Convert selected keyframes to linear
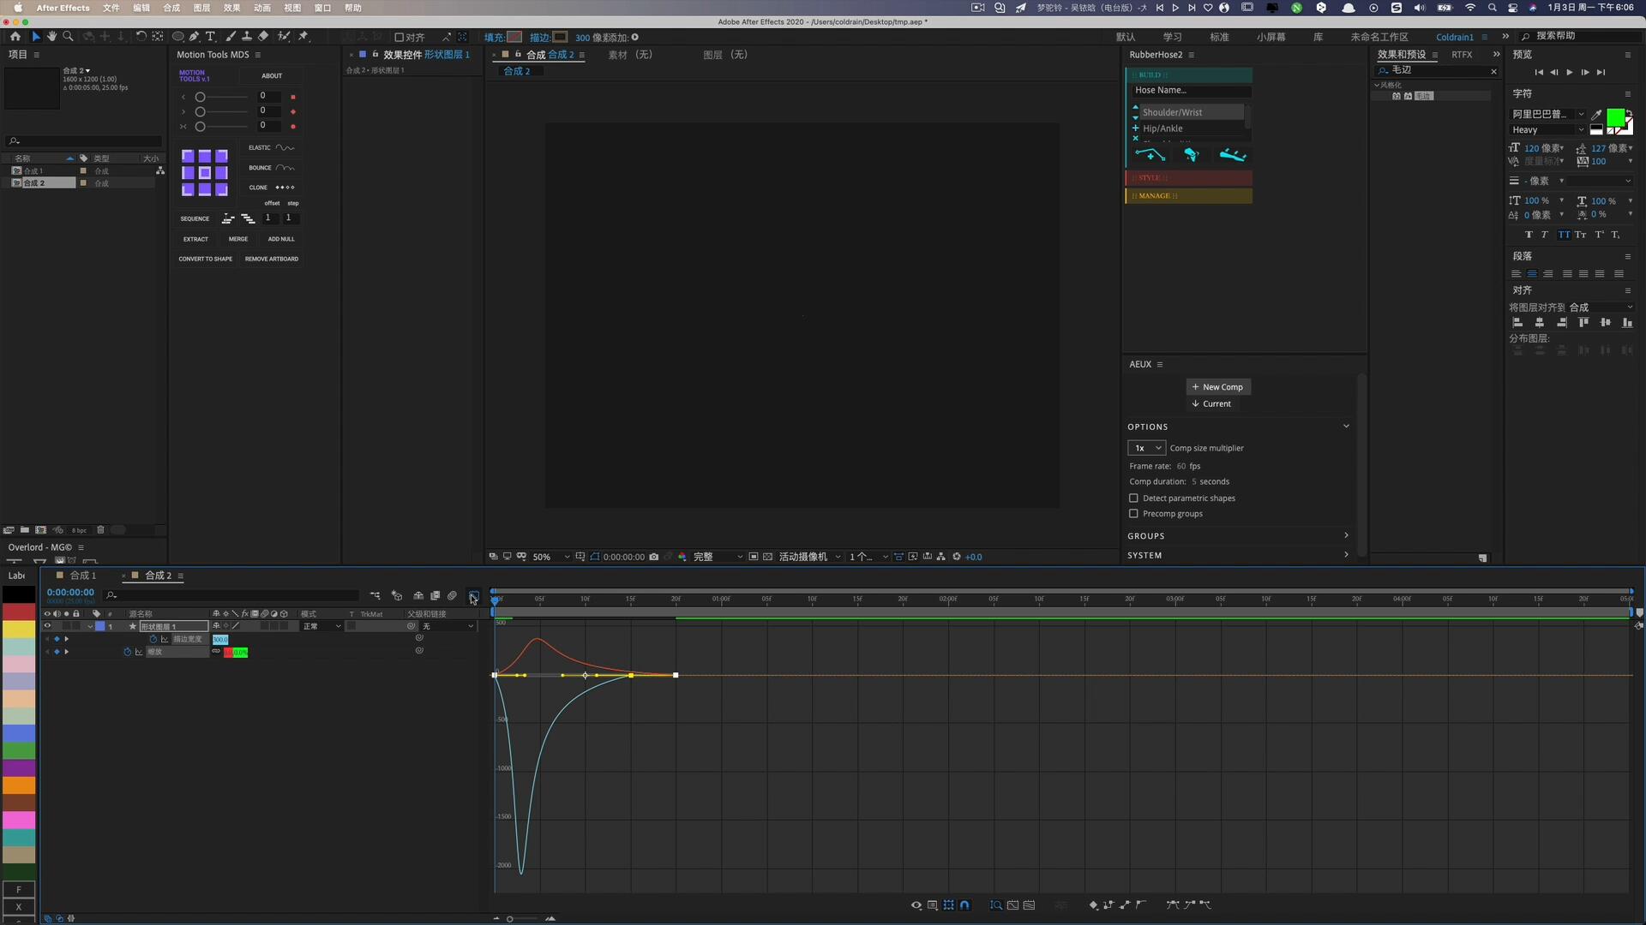This screenshot has width=1646, height=925. coord(1125,904)
